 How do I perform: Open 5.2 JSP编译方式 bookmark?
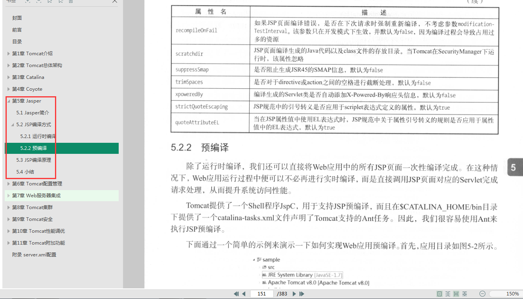[34, 125]
